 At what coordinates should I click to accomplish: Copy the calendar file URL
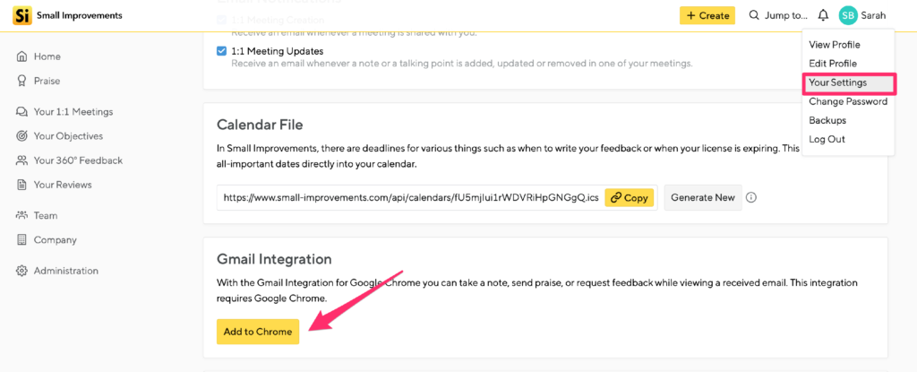pyautogui.click(x=629, y=198)
